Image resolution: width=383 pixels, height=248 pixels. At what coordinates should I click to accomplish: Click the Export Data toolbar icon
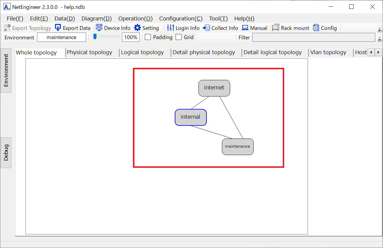coord(58,28)
